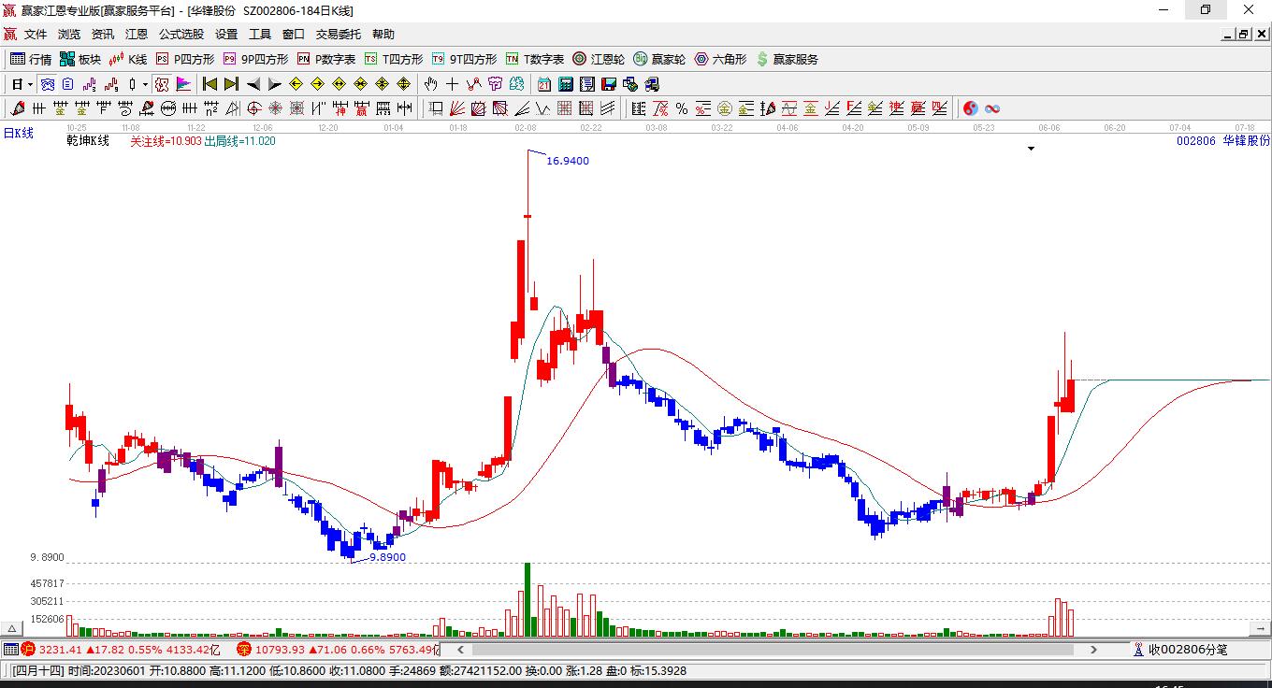Click the hourglass icon beside 收002806分笔
Screen dimensions: 1272x688
pos(1138,649)
